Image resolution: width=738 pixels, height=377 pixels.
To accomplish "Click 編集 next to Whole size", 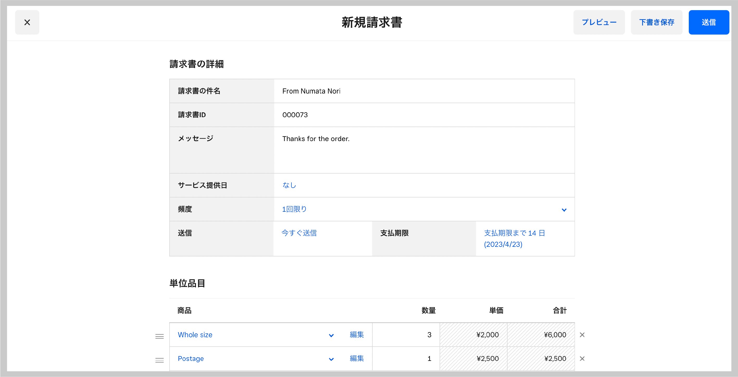I will 357,335.
